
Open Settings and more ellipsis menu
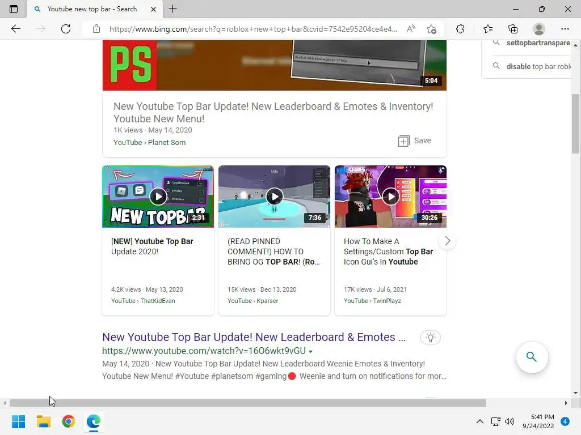[x=565, y=29]
